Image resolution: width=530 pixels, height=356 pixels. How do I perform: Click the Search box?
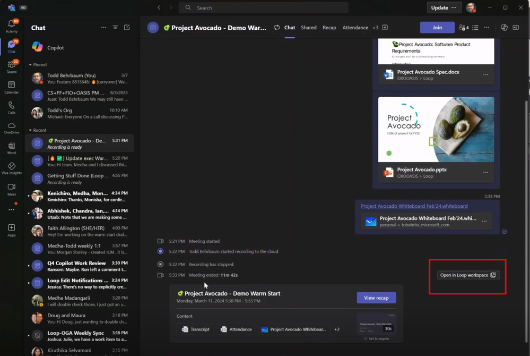(264, 7)
